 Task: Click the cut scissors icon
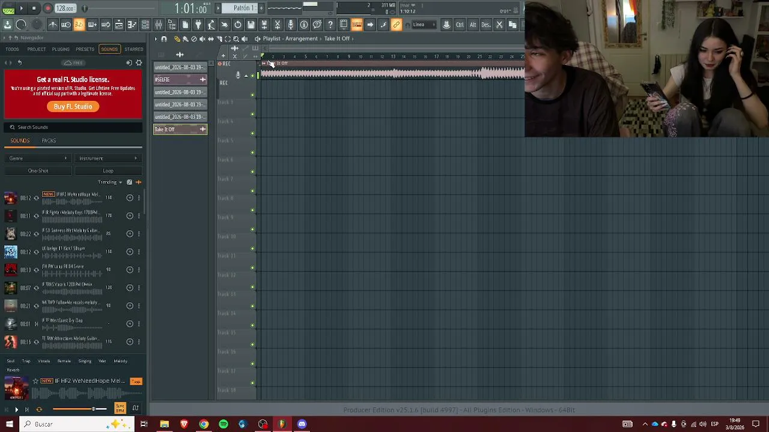[x=499, y=25]
